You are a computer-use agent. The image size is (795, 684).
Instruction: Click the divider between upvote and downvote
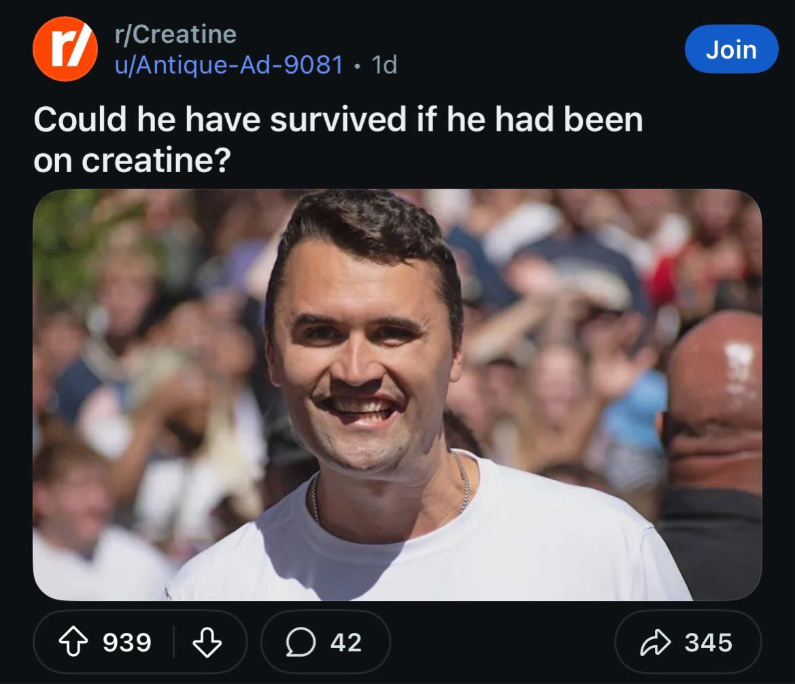coord(173,642)
